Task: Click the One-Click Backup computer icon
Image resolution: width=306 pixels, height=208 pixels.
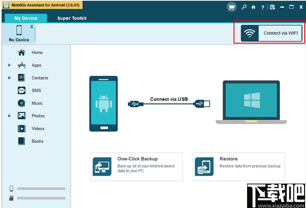Action: click(x=102, y=167)
